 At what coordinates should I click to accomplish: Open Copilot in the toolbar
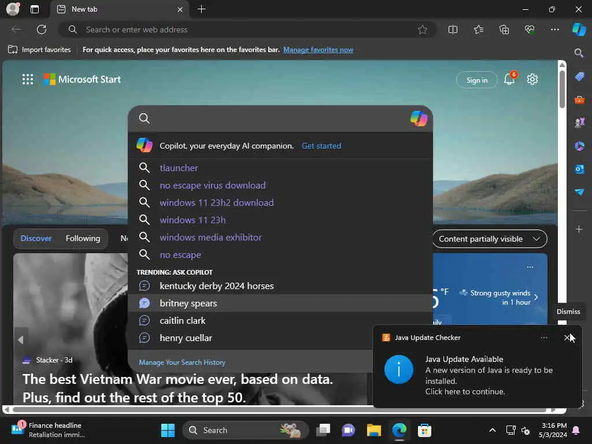coord(579,29)
